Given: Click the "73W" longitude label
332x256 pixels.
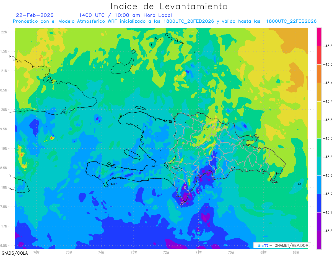Looking at the screenshot, I should point(134,252).
